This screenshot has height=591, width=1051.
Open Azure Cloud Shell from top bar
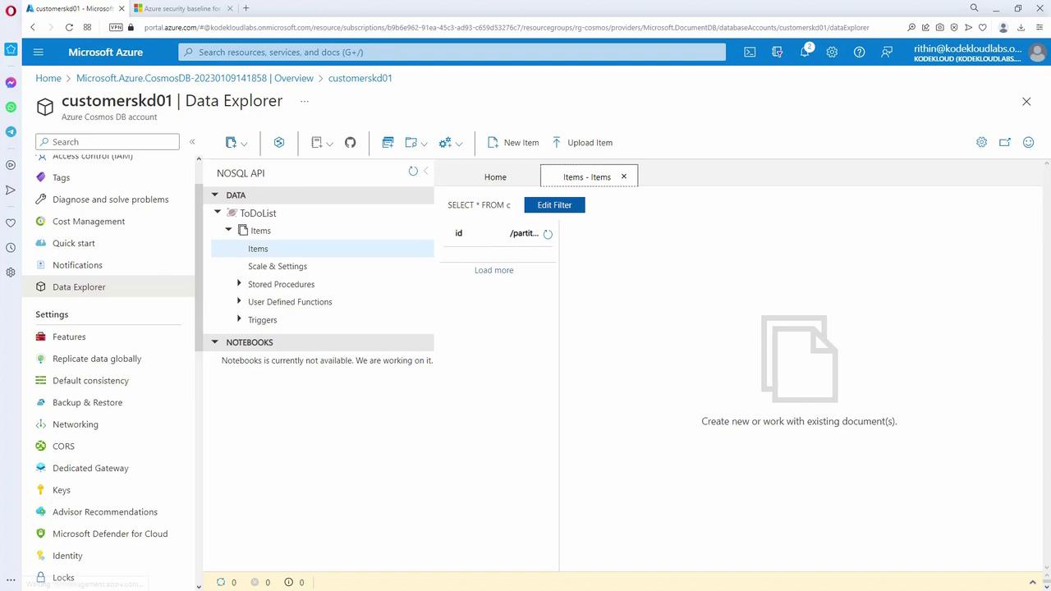tap(750, 52)
